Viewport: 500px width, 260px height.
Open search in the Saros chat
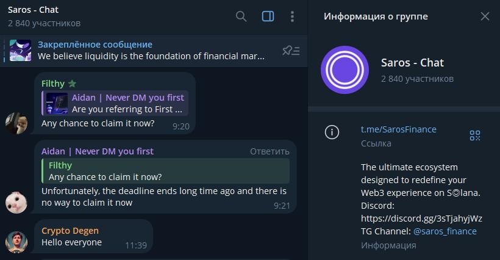(x=241, y=16)
